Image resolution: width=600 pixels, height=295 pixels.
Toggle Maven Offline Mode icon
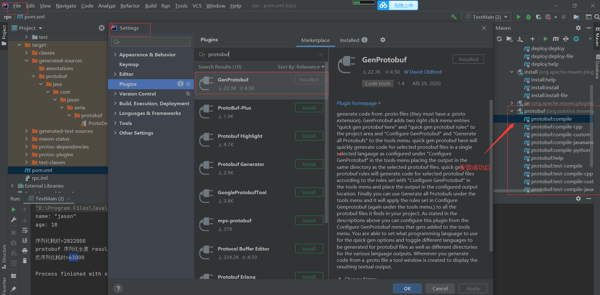566,39
